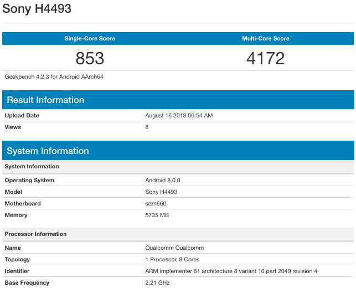The image size is (356, 288).
Task: Select the ARM implementer 81 identifier value
Action: (x=231, y=271)
